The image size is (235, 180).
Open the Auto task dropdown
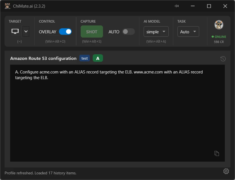pos(188,32)
